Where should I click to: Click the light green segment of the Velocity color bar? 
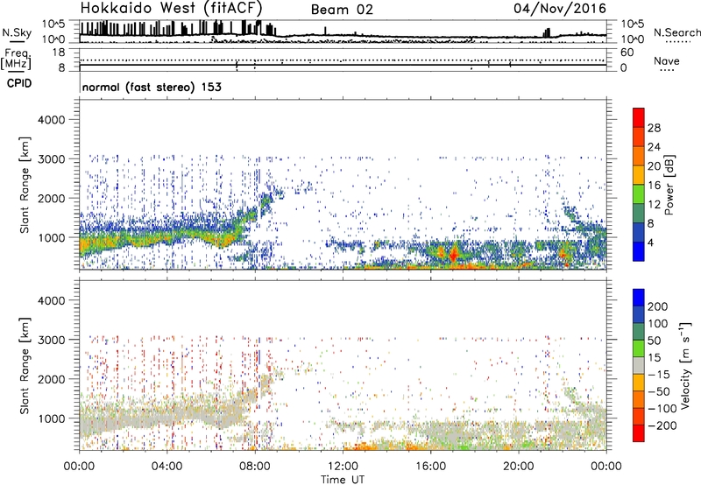639,348
